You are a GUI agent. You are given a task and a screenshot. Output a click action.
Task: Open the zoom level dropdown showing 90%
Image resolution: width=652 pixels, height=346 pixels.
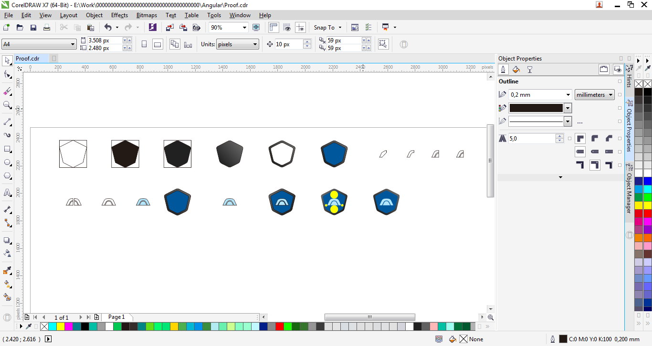pyautogui.click(x=244, y=28)
